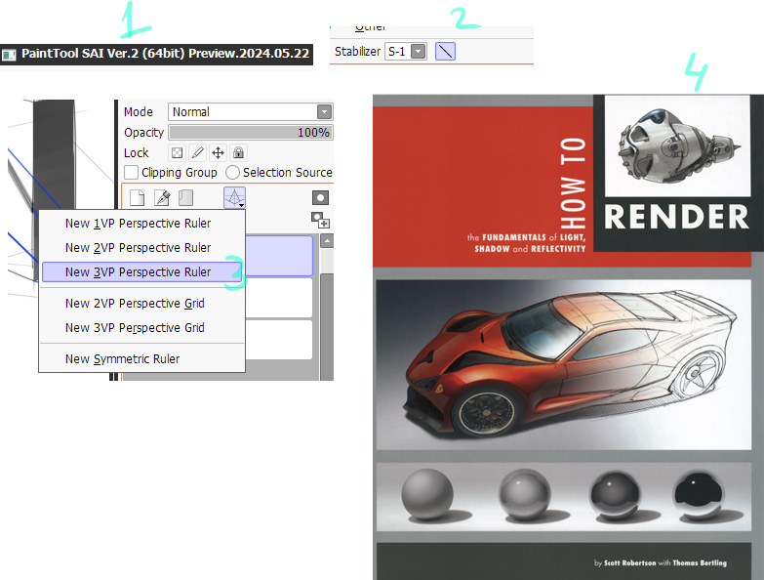Create a new normal layer (blank page icon)

(x=137, y=197)
